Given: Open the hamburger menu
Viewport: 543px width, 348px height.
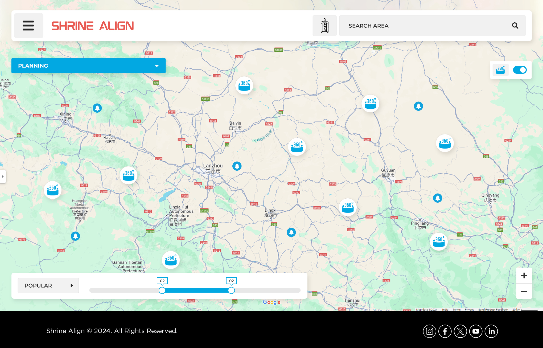Looking at the screenshot, I should 28,26.
